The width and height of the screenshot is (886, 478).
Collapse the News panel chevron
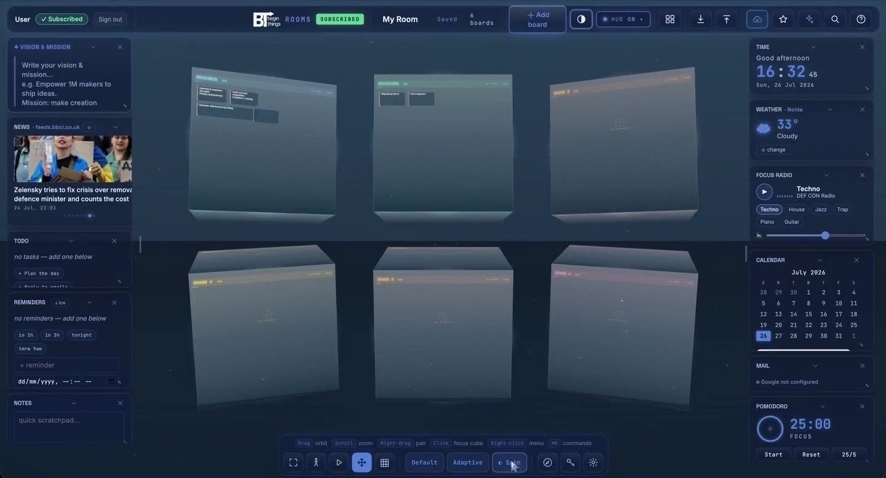115,127
